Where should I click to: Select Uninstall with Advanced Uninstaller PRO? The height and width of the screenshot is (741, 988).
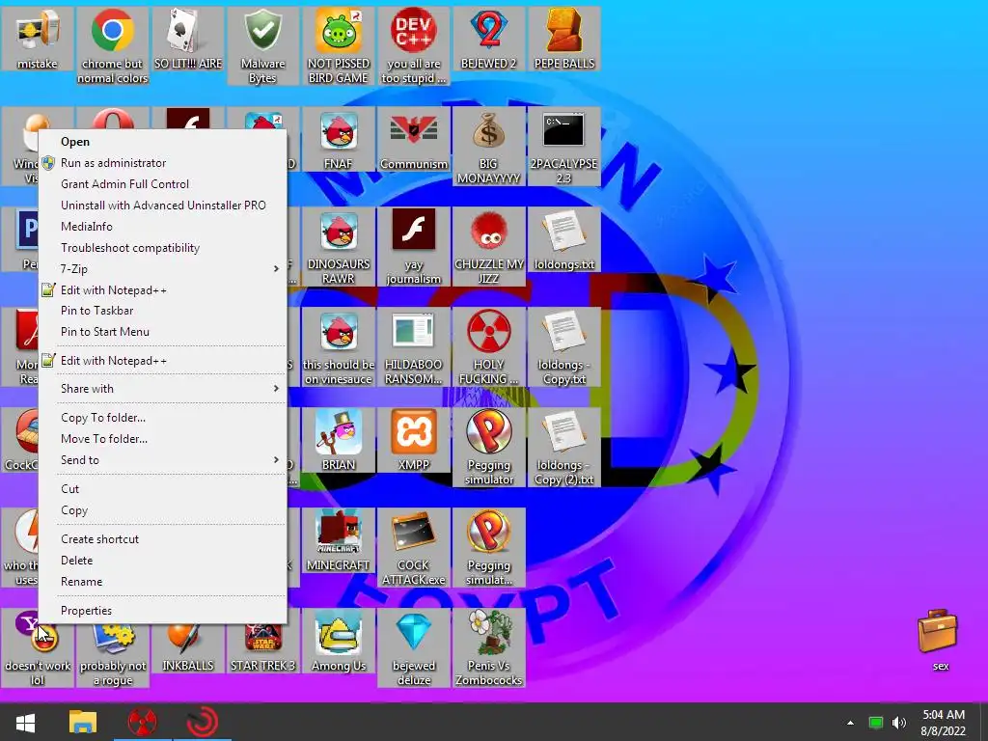click(x=162, y=206)
